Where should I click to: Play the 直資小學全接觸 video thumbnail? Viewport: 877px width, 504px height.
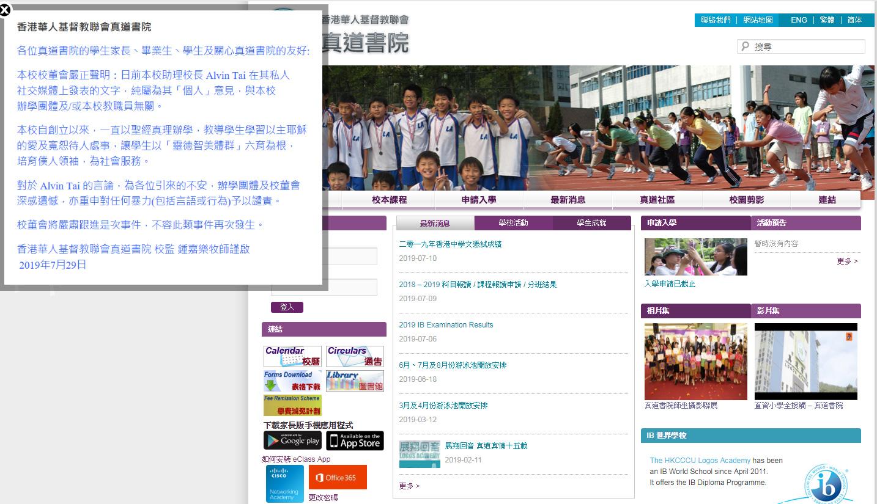[805, 362]
